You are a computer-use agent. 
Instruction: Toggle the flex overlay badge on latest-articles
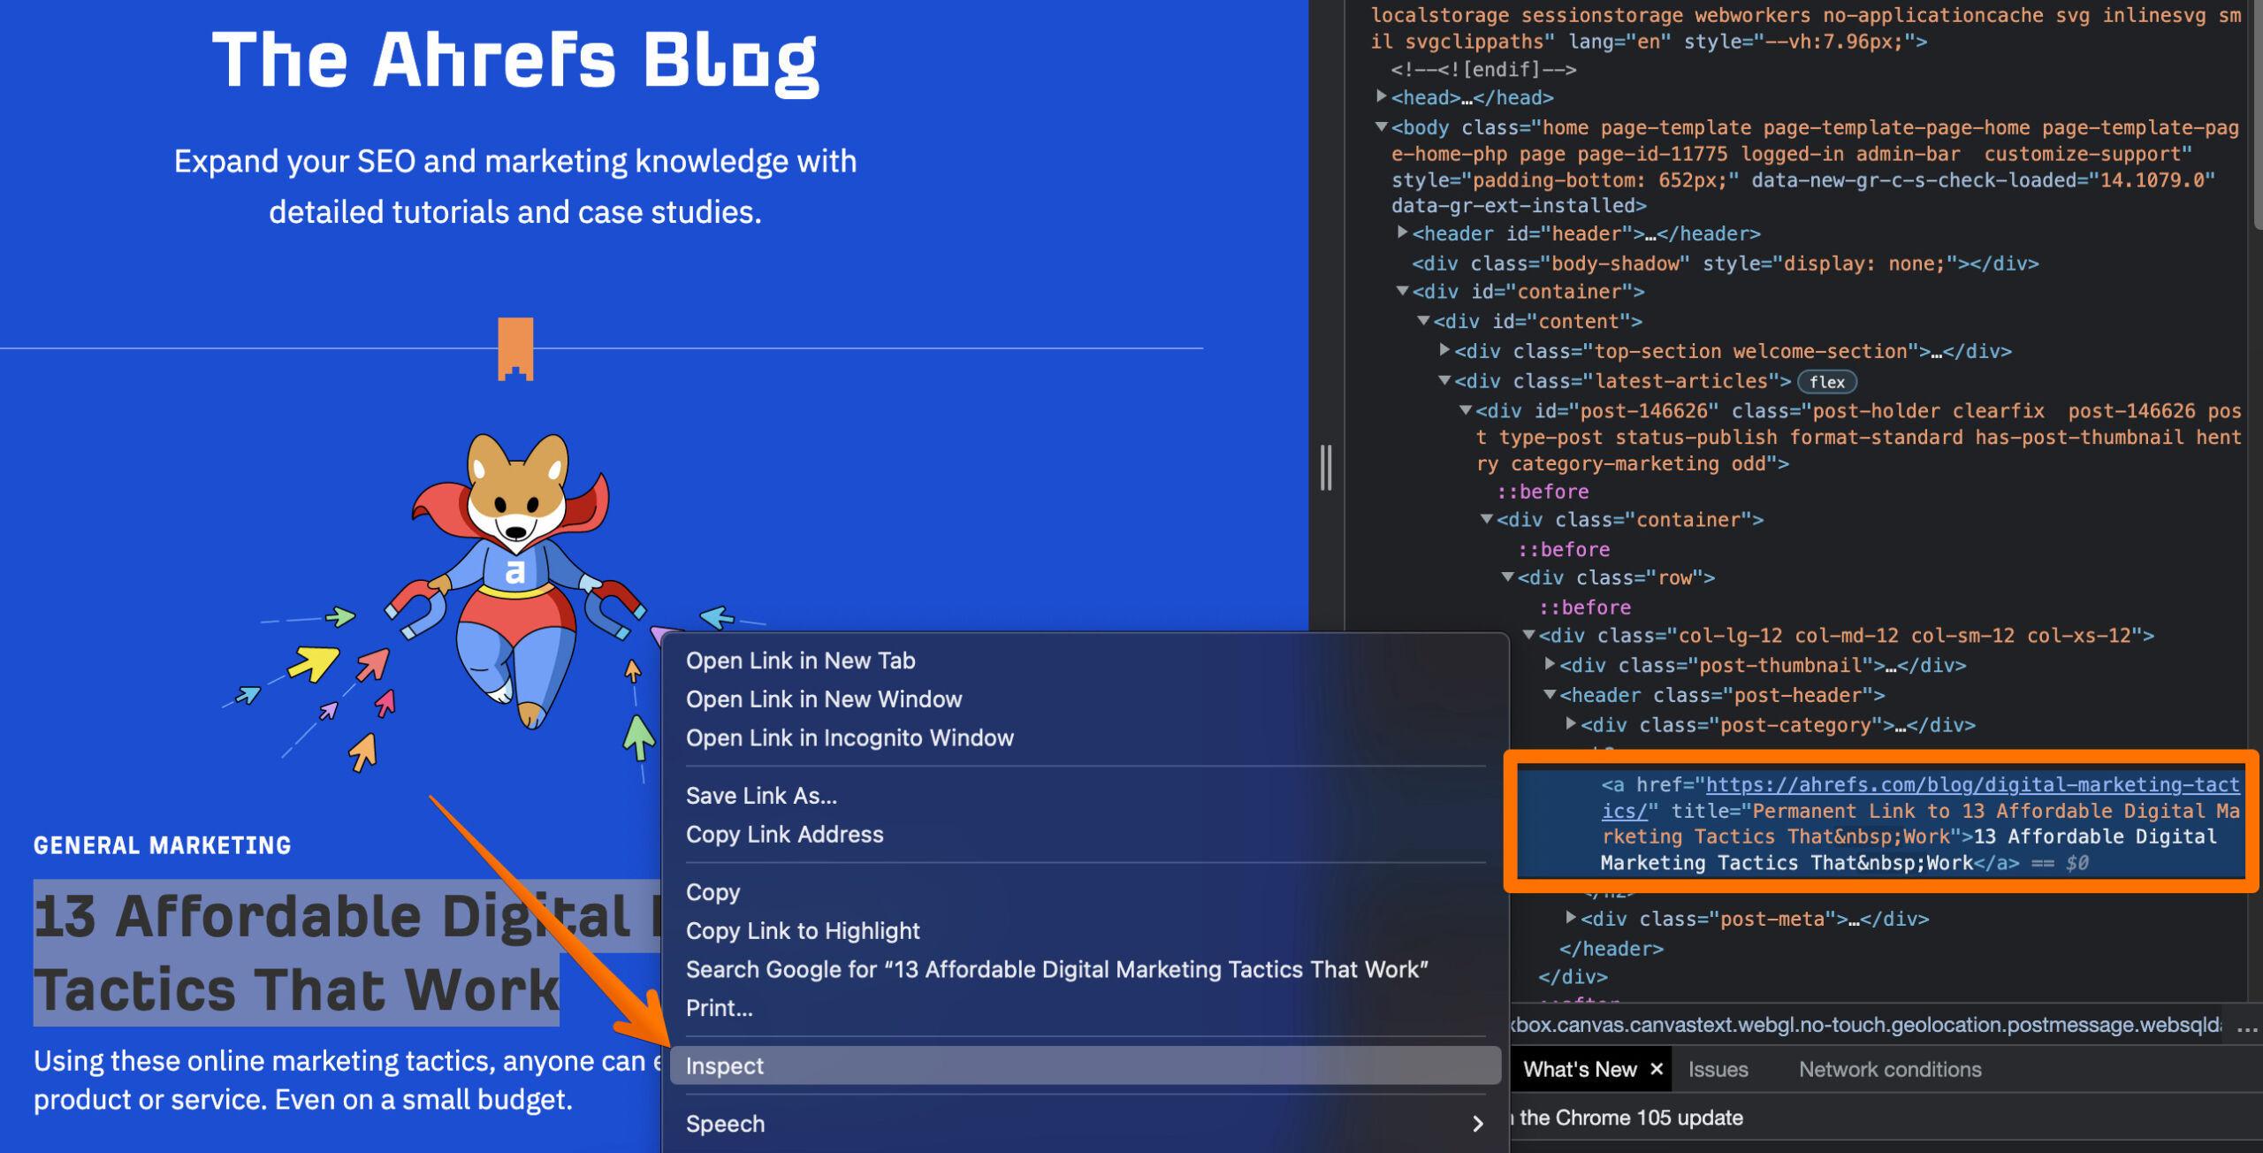1828,381
